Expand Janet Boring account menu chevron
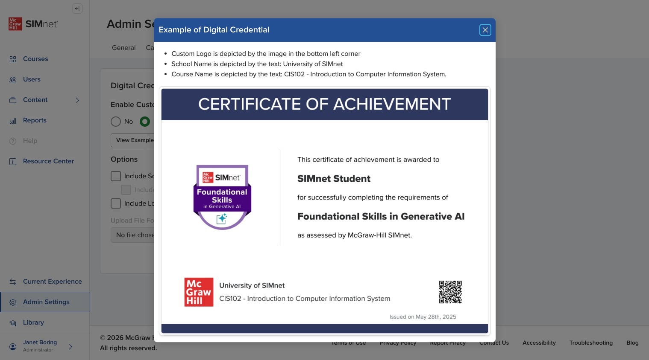The image size is (649, 360). 70,347
